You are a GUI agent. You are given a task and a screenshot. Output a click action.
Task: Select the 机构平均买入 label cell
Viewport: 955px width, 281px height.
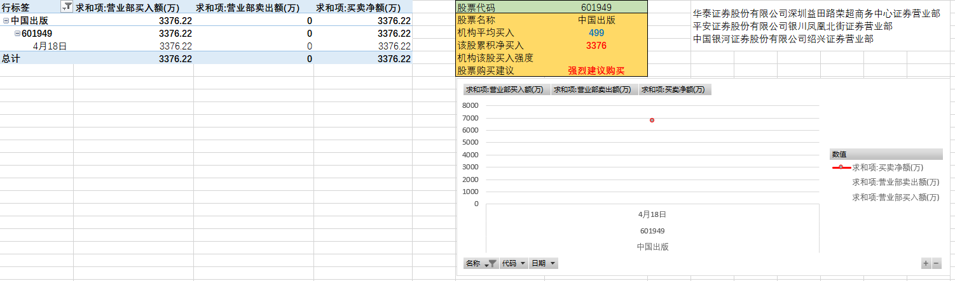tap(501, 32)
